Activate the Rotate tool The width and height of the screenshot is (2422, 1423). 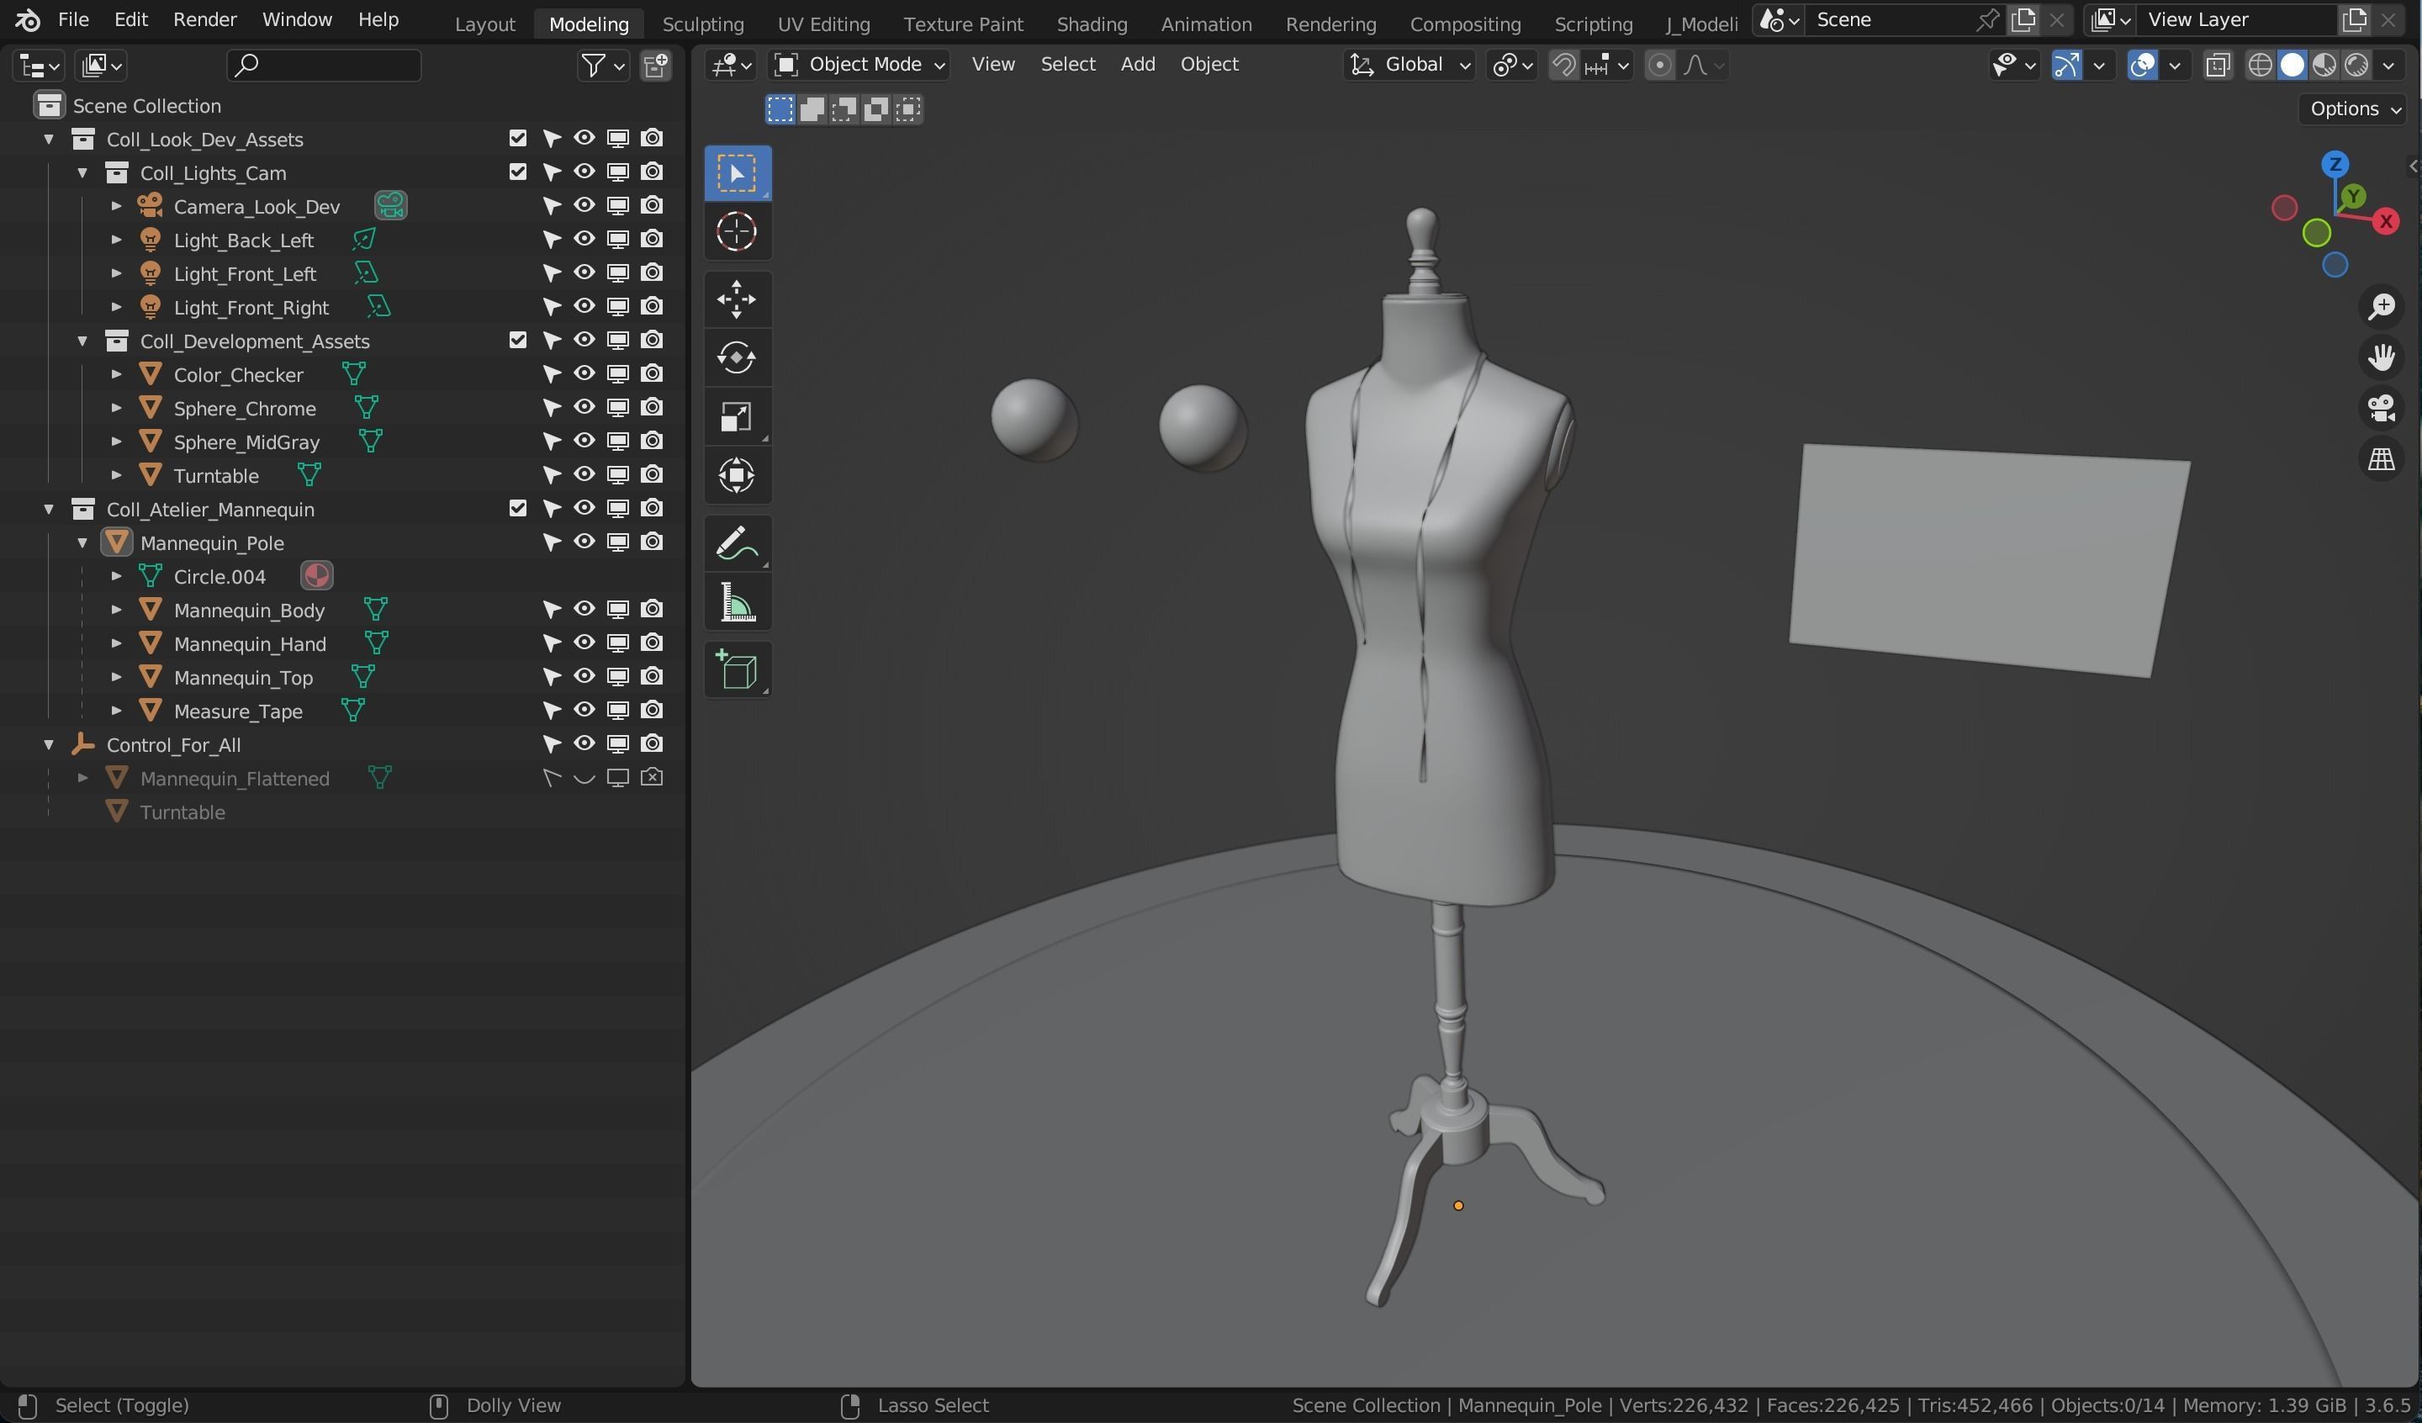[x=738, y=357]
